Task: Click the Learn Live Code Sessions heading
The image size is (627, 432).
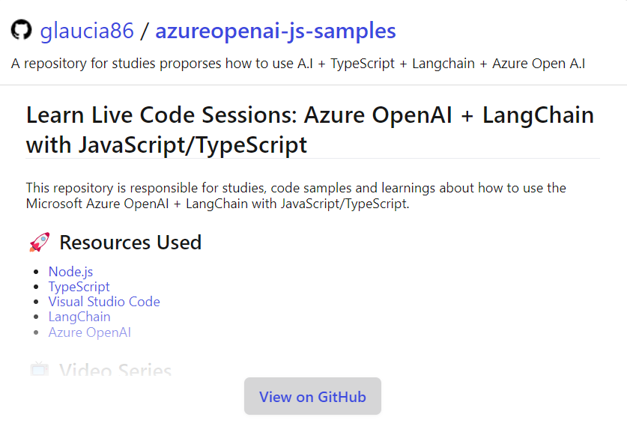Action: click(310, 130)
